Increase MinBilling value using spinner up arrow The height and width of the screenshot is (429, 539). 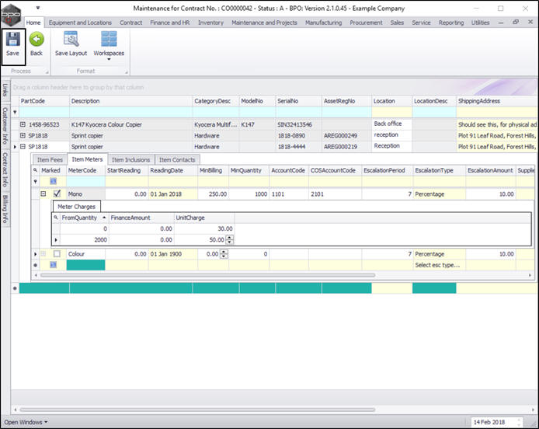click(x=225, y=252)
